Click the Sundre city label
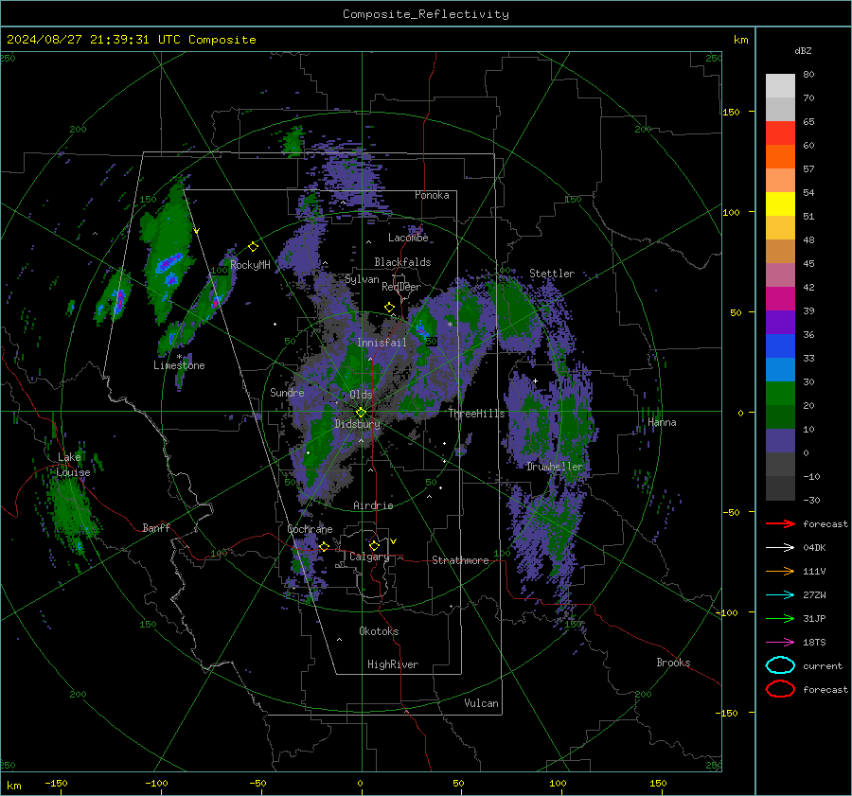The width and height of the screenshot is (852, 796). tap(287, 392)
